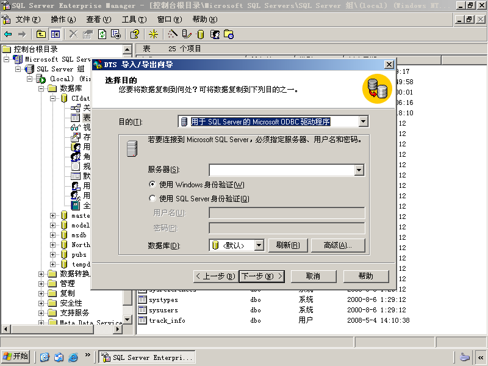The width and height of the screenshot is (488, 366).
Task: Click the Forward arrow toolbar icon
Action: [x=22, y=34]
